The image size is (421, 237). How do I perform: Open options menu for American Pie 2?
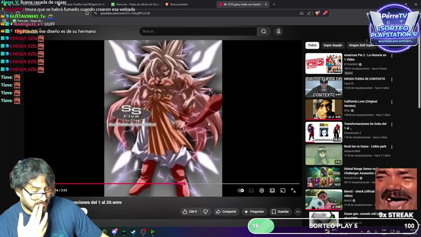[391, 56]
